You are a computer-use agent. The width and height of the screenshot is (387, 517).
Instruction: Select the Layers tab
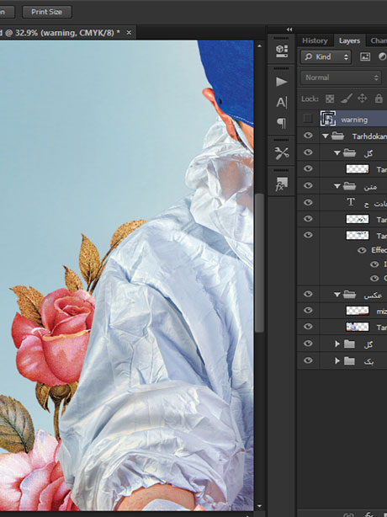[349, 41]
